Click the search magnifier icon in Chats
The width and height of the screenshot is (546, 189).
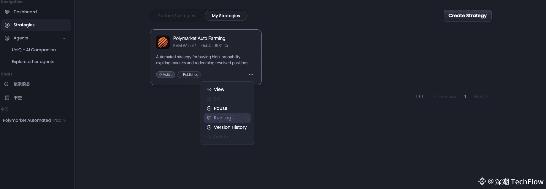coord(7,84)
